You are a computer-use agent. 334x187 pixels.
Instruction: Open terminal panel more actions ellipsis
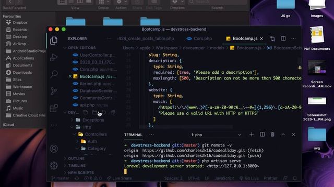tap(151, 135)
